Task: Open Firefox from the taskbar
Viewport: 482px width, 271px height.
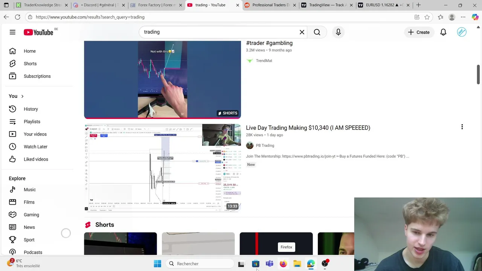Action: 283,263
